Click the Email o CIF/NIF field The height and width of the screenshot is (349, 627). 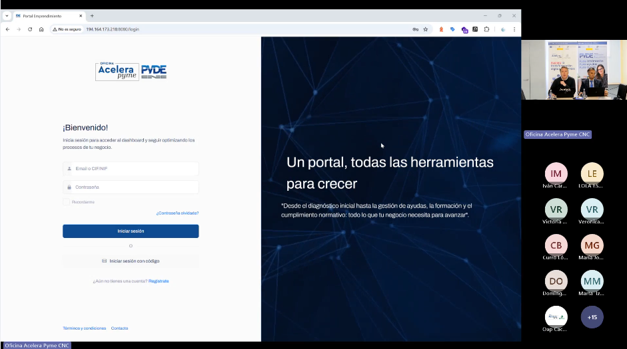pos(131,169)
